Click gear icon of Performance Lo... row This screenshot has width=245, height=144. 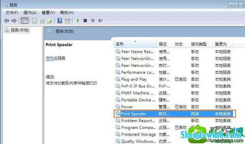[x=118, y=72]
